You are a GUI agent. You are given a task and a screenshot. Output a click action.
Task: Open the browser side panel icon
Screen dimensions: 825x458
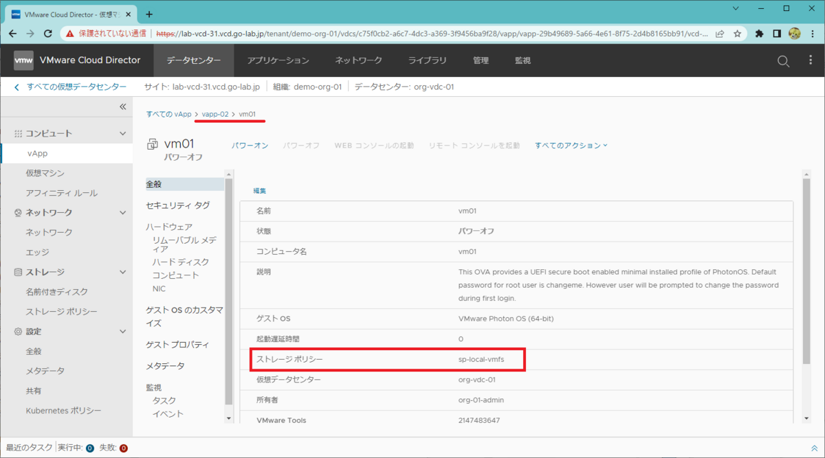pyautogui.click(x=777, y=33)
